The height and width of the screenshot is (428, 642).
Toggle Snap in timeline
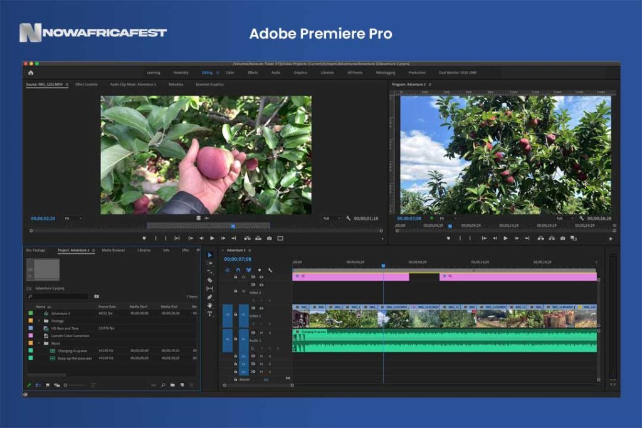(x=238, y=270)
